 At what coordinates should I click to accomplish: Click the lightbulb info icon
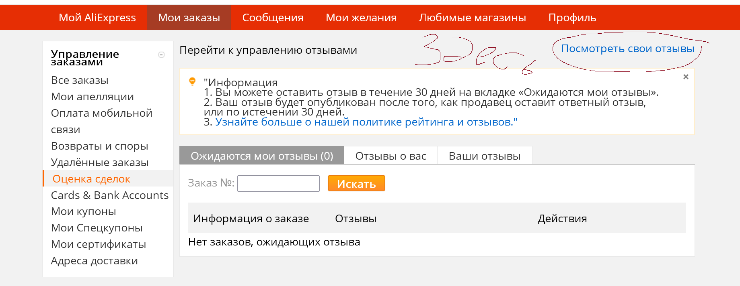click(x=192, y=82)
